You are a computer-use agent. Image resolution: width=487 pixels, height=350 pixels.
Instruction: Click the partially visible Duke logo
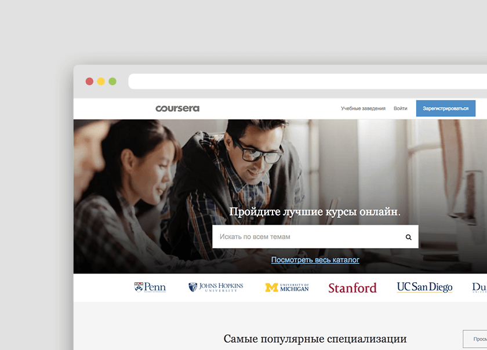click(x=479, y=287)
